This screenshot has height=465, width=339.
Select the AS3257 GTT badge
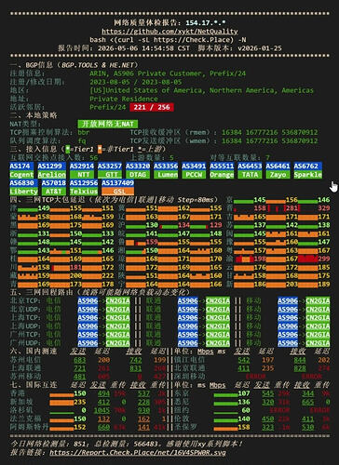pos(110,170)
